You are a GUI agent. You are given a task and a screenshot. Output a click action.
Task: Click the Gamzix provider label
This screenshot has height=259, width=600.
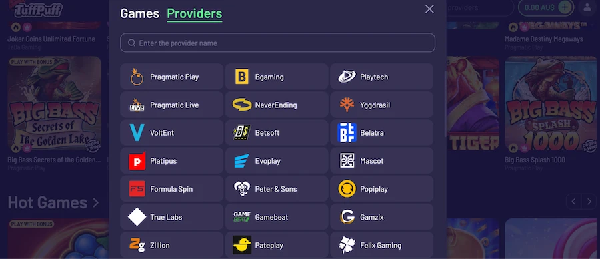372,217
